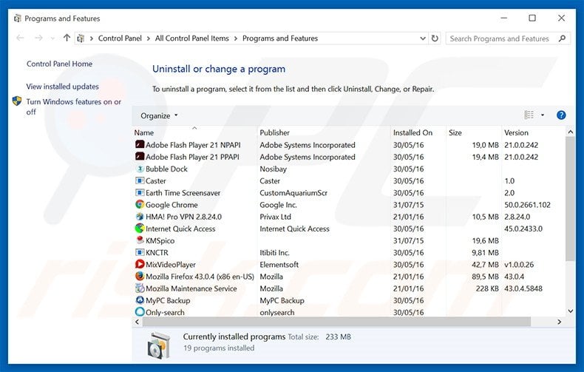The height and width of the screenshot is (372, 584).
Task: Click the HMA! Pro VPN icon
Action: [x=140, y=217]
